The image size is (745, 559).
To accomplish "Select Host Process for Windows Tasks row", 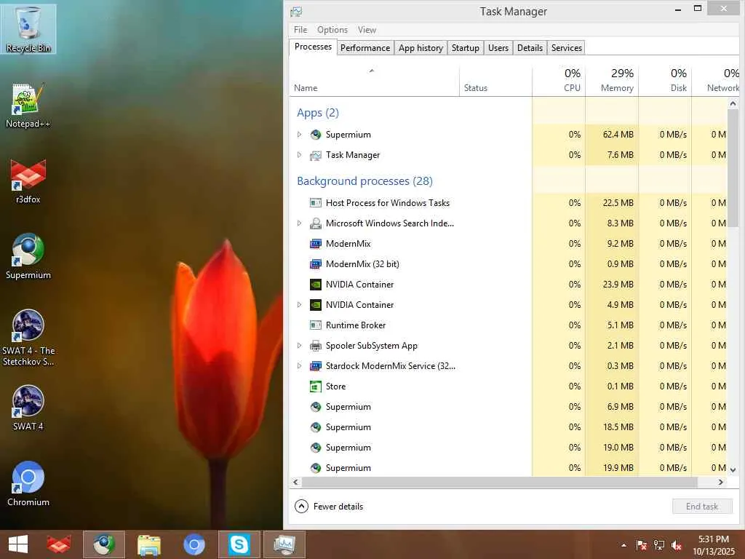I will pyautogui.click(x=508, y=203).
